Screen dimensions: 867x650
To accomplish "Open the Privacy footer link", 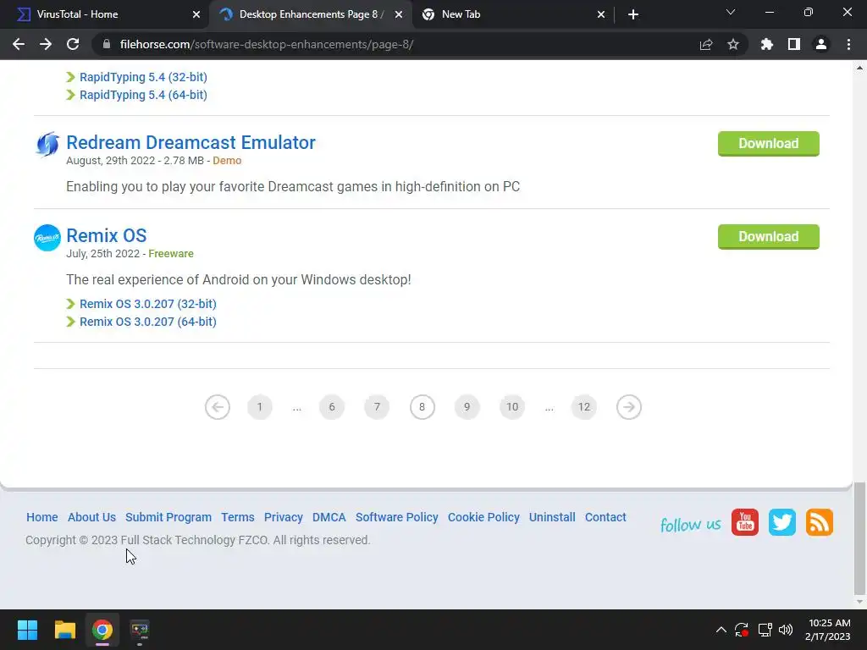I will coord(283,517).
